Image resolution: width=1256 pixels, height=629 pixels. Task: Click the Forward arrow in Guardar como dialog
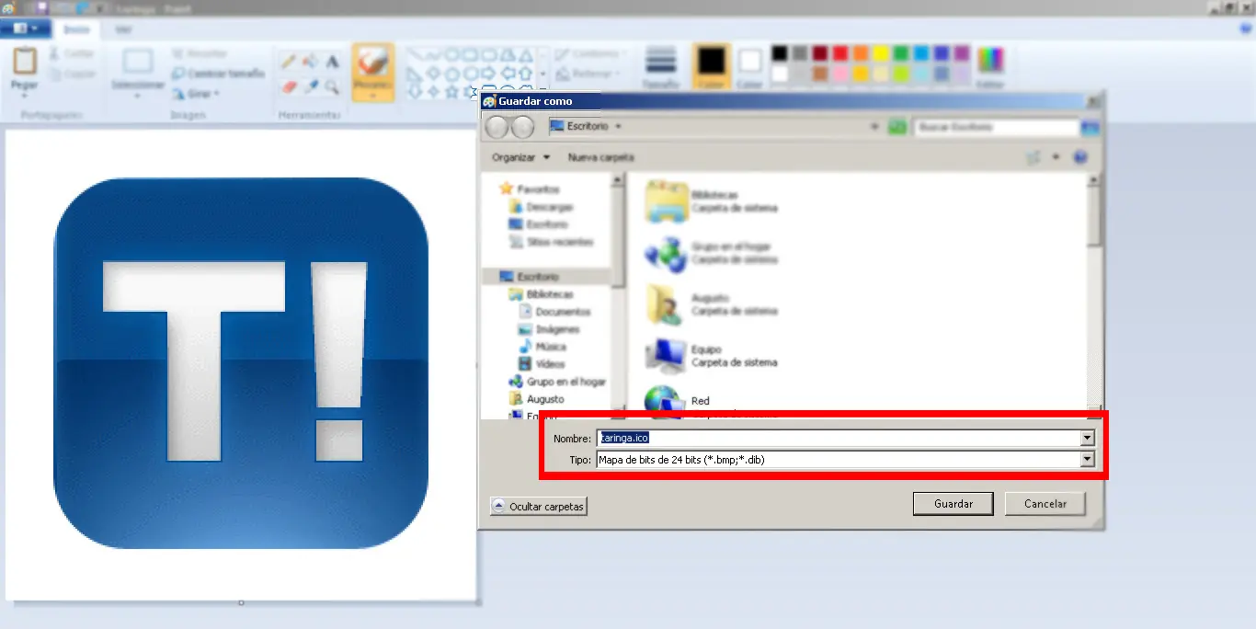tap(522, 127)
